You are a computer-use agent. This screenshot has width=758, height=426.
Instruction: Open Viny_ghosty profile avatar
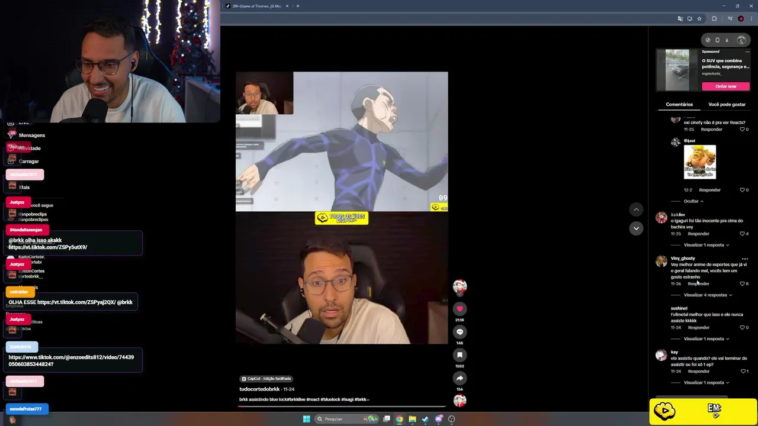(661, 262)
